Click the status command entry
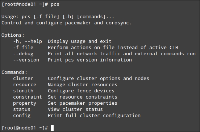 point(22,109)
